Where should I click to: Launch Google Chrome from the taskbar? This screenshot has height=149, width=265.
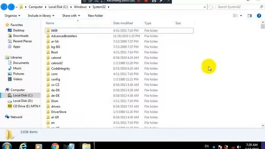(x=55, y=146)
